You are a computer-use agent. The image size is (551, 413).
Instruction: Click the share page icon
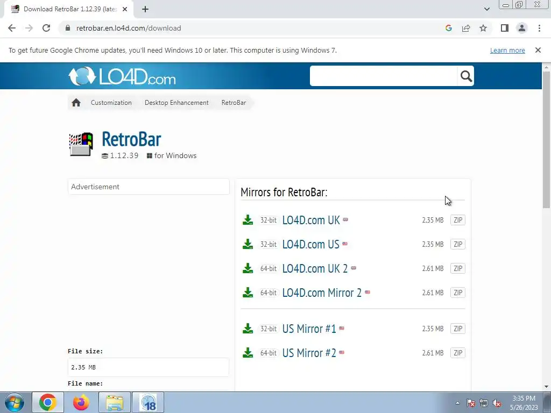click(466, 28)
